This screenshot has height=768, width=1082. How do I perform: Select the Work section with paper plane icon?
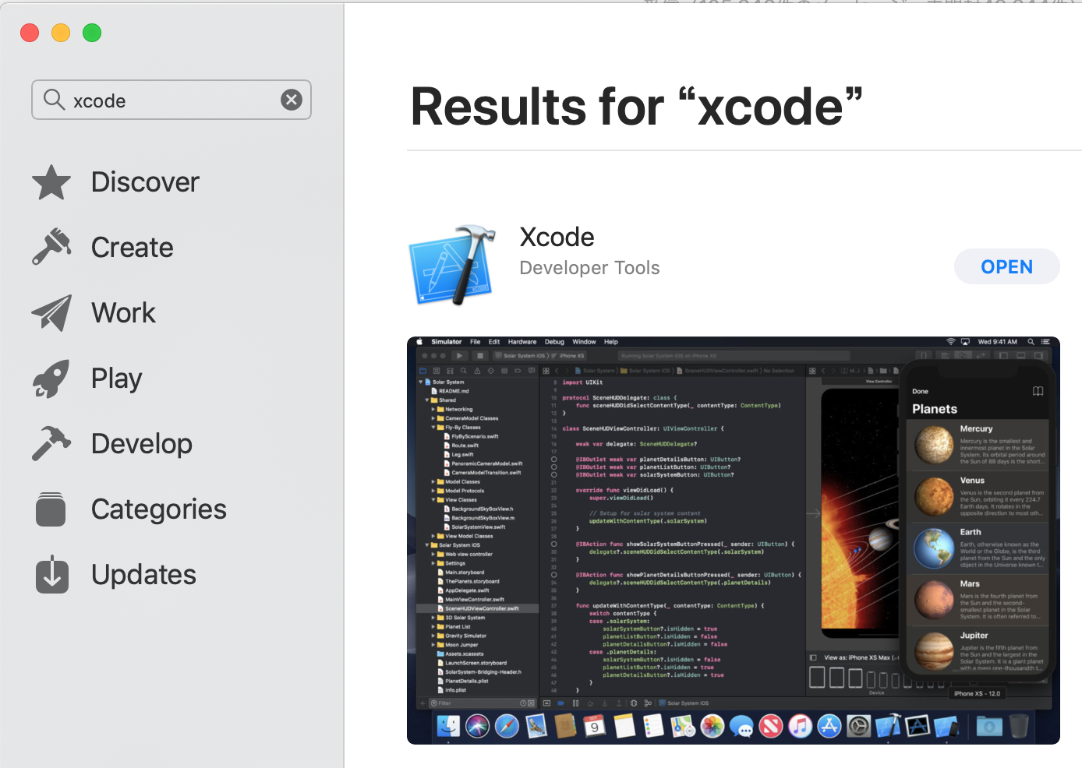[x=94, y=313]
